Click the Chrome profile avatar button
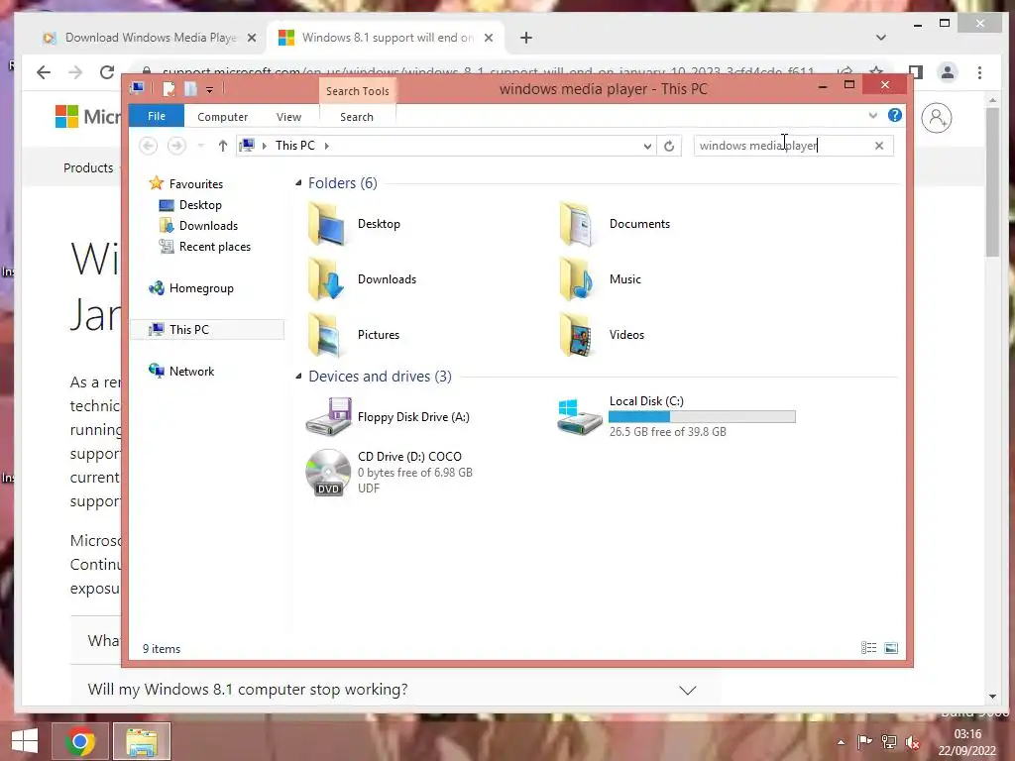This screenshot has width=1015, height=761. click(x=948, y=71)
